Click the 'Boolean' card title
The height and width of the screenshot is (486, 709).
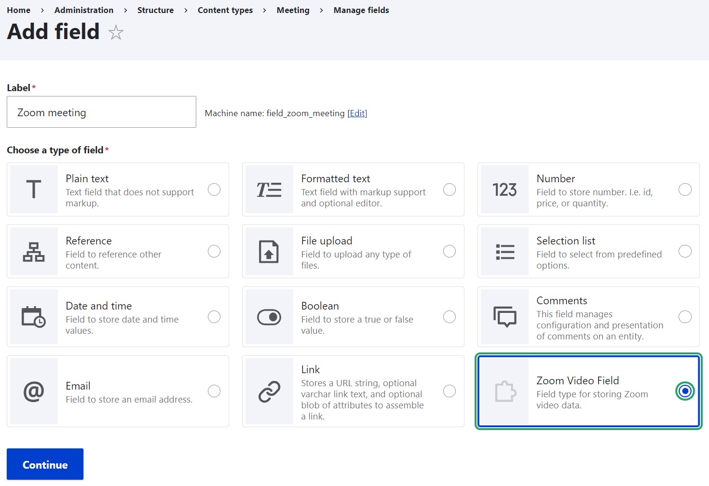tap(320, 306)
